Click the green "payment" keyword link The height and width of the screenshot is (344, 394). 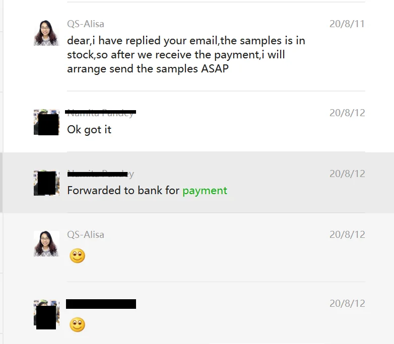(x=205, y=191)
